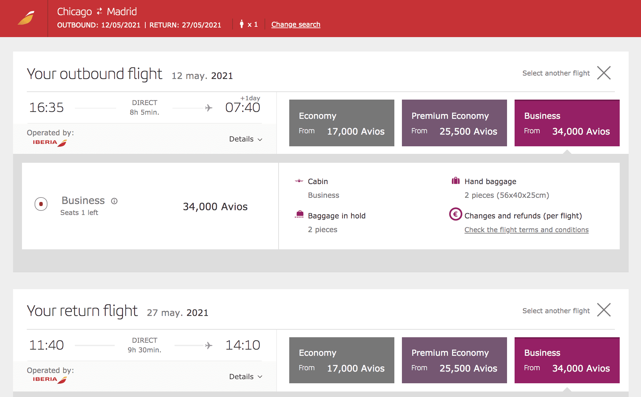Click the euro changes and refunds icon
This screenshot has width=641, height=397.
click(x=456, y=214)
